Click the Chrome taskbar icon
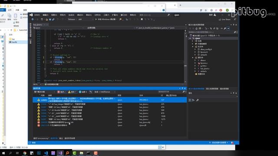This screenshot has width=278, height=156. (x=25, y=153)
